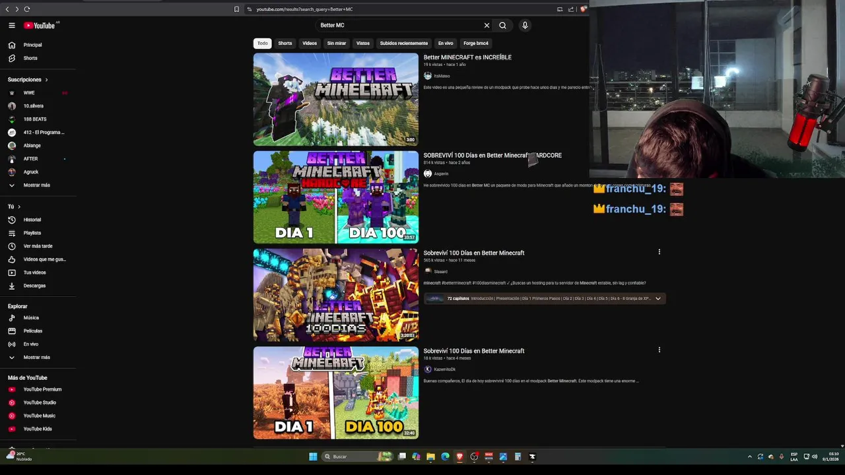
Task: Reload the page with refresh icon
Action: click(27, 9)
